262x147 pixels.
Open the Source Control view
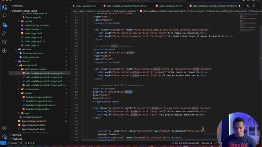[x=5, y=24]
